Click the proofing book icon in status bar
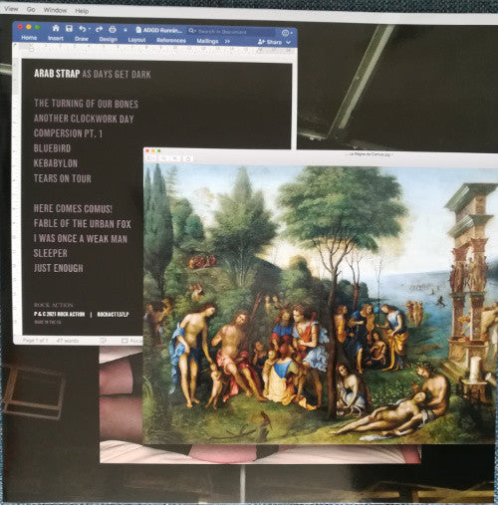Image resolution: width=498 pixels, height=505 pixels. [104, 341]
